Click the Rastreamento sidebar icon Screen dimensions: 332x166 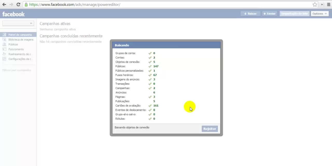pyautogui.click(x=4, y=54)
